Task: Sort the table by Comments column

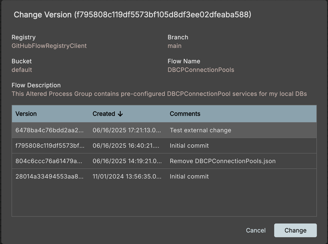Action: [x=185, y=114]
